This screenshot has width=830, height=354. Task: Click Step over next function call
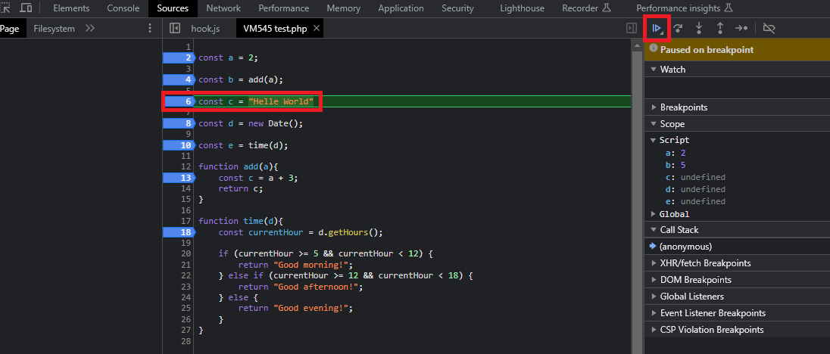pos(679,29)
